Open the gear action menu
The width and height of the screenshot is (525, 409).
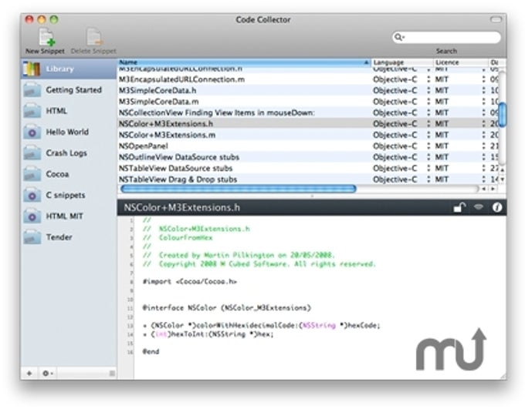[48, 374]
